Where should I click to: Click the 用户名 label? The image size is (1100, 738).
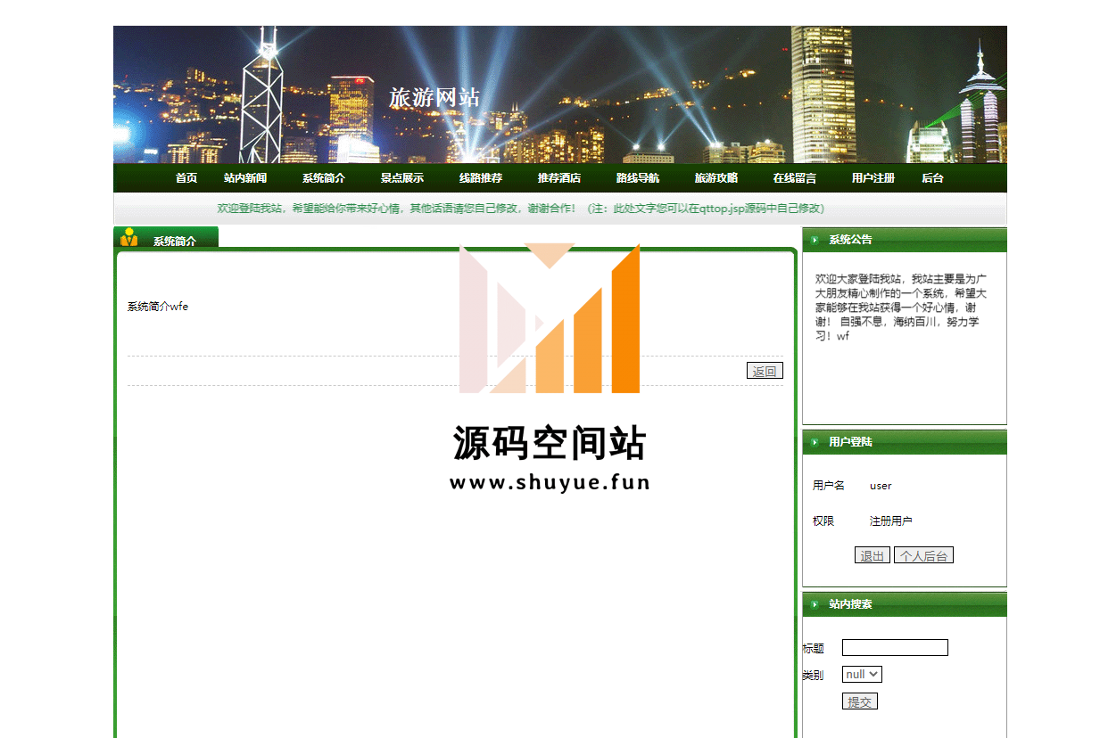point(829,486)
